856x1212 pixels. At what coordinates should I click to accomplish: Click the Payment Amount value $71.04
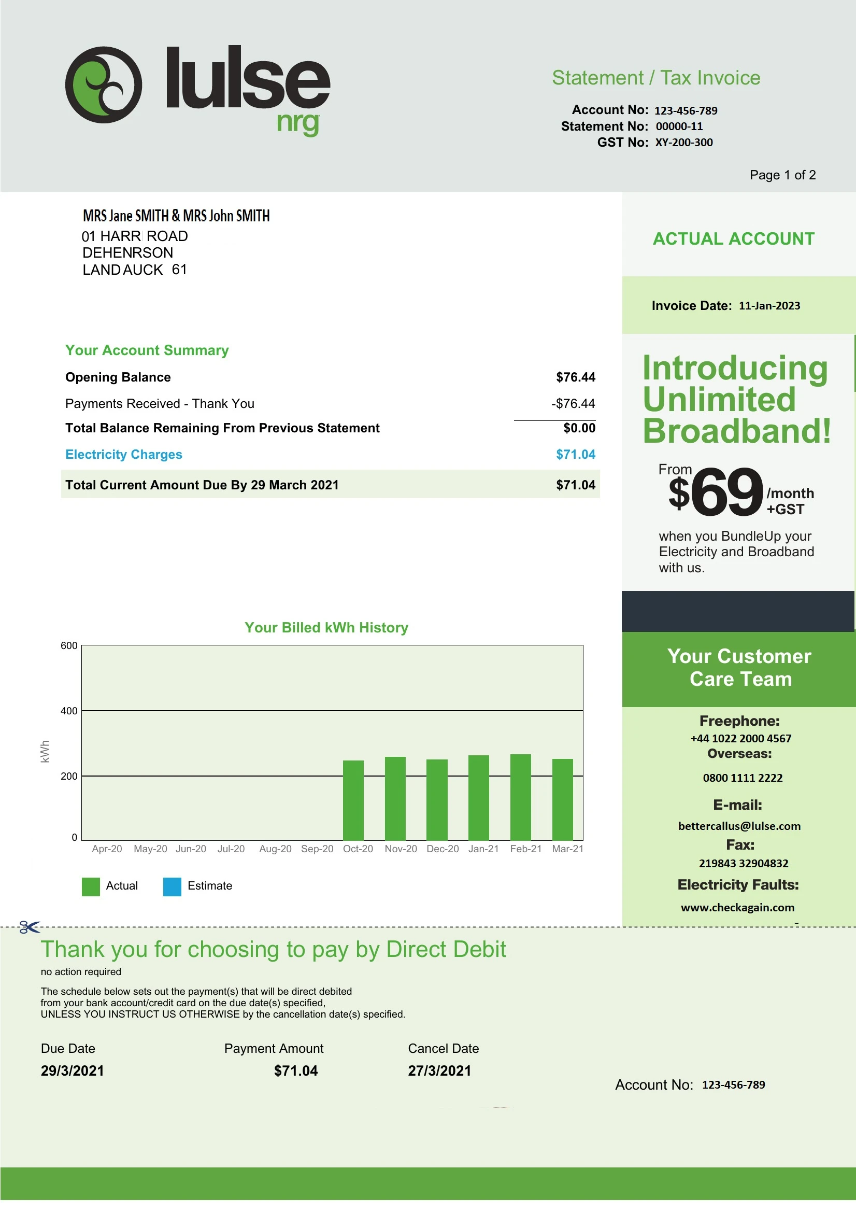[x=295, y=1071]
